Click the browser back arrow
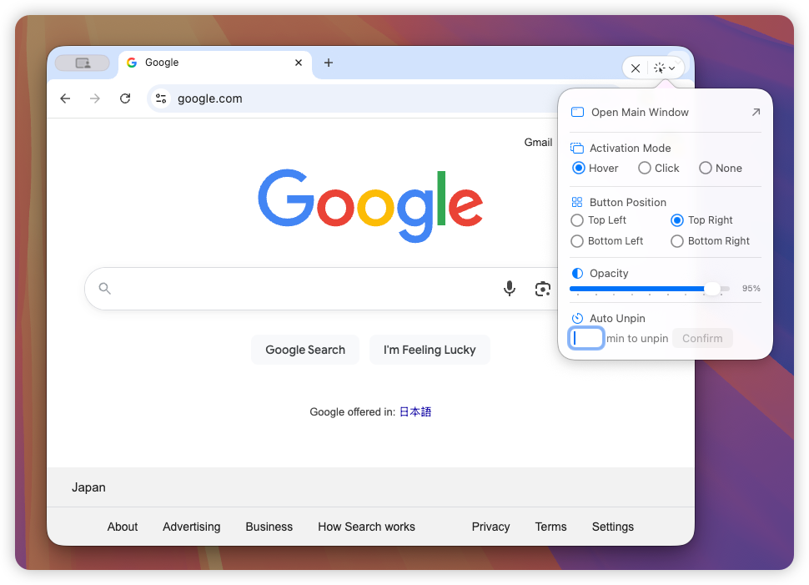Screen dimensions: 809x585 coord(65,98)
